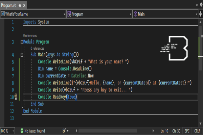203x135 pixels.
Task: Click DateTime on line 7
Action: click(x=78, y=76)
